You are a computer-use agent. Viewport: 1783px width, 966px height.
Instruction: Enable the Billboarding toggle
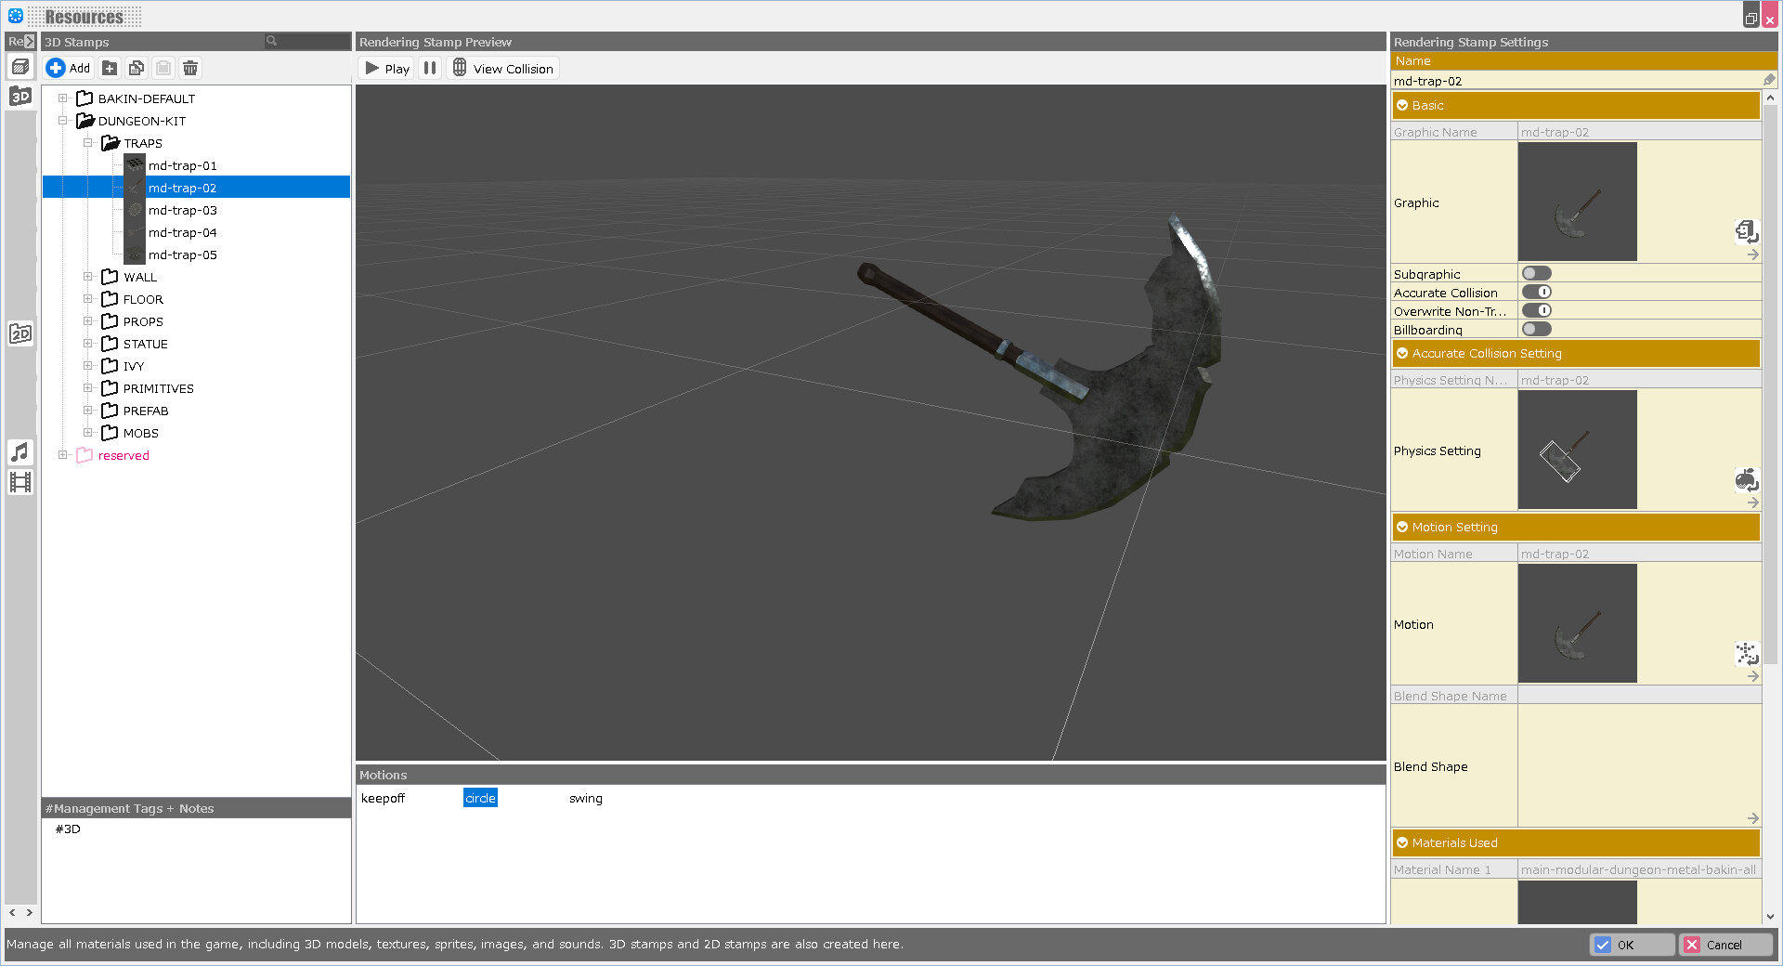(1537, 329)
